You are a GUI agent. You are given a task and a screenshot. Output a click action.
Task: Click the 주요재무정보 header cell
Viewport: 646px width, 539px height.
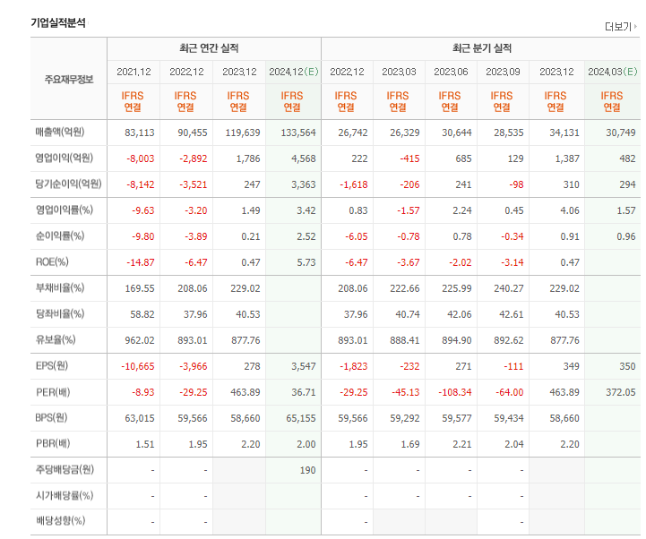coord(69,79)
